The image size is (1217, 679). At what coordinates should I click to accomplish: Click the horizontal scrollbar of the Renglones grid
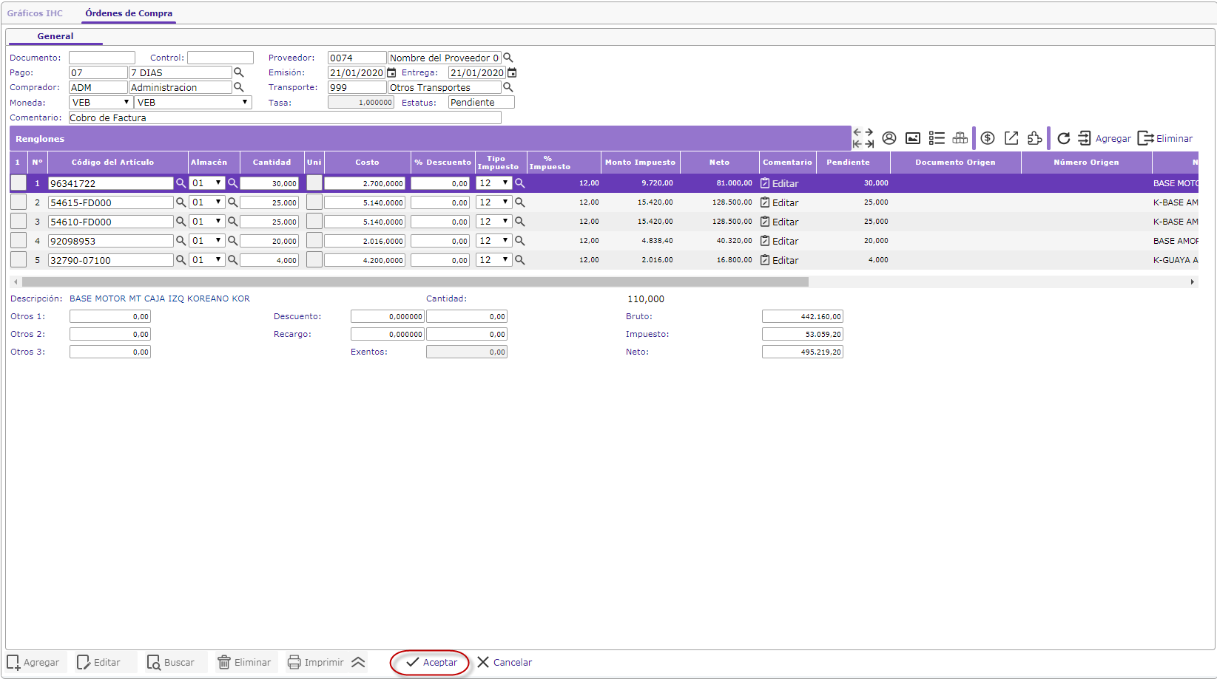pyautogui.click(x=414, y=282)
